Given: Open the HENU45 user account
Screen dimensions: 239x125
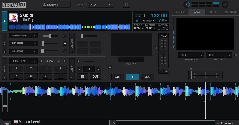Looking at the screenshot, I should [56, 5].
